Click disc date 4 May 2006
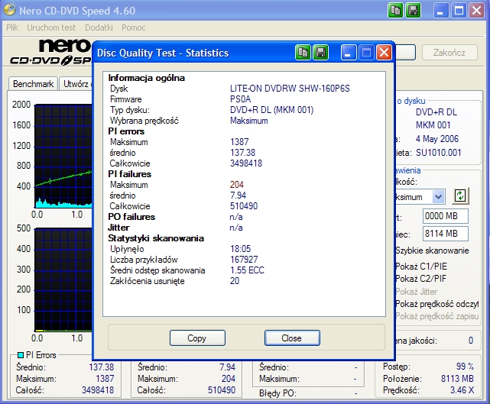 tap(437, 139)
